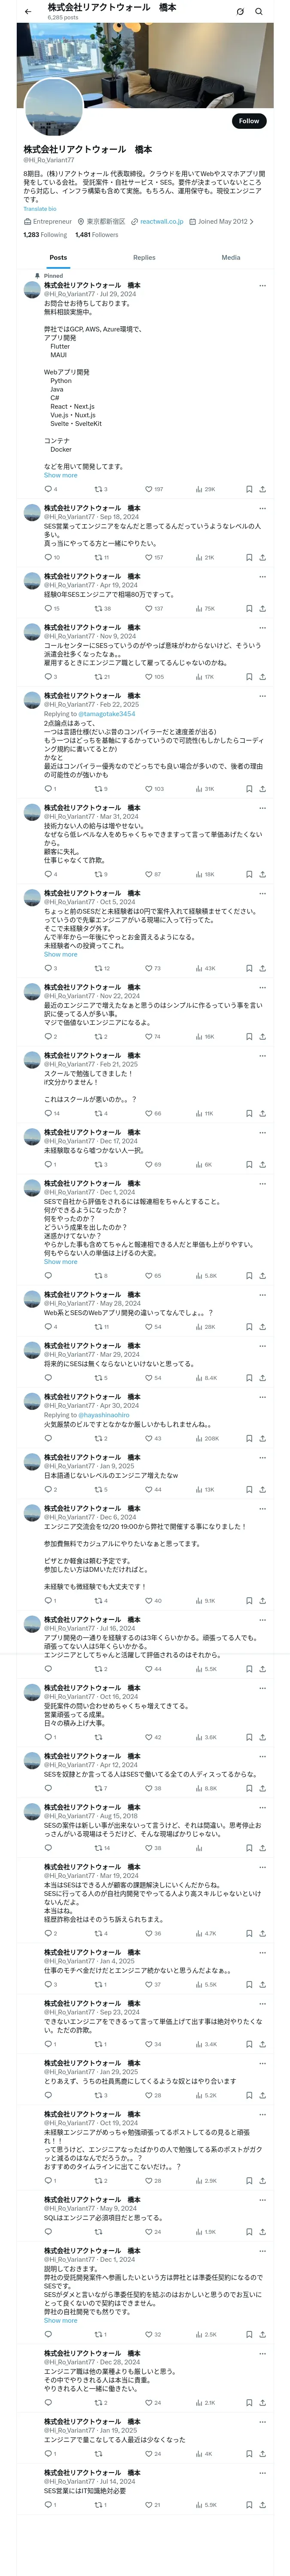The height and width of the screenshot is (2576, 290).
Task: Share the Nov 9, 2024 post
Action: point(262,676)
